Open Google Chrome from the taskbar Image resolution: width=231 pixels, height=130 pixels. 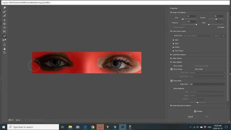pos(93,127)
